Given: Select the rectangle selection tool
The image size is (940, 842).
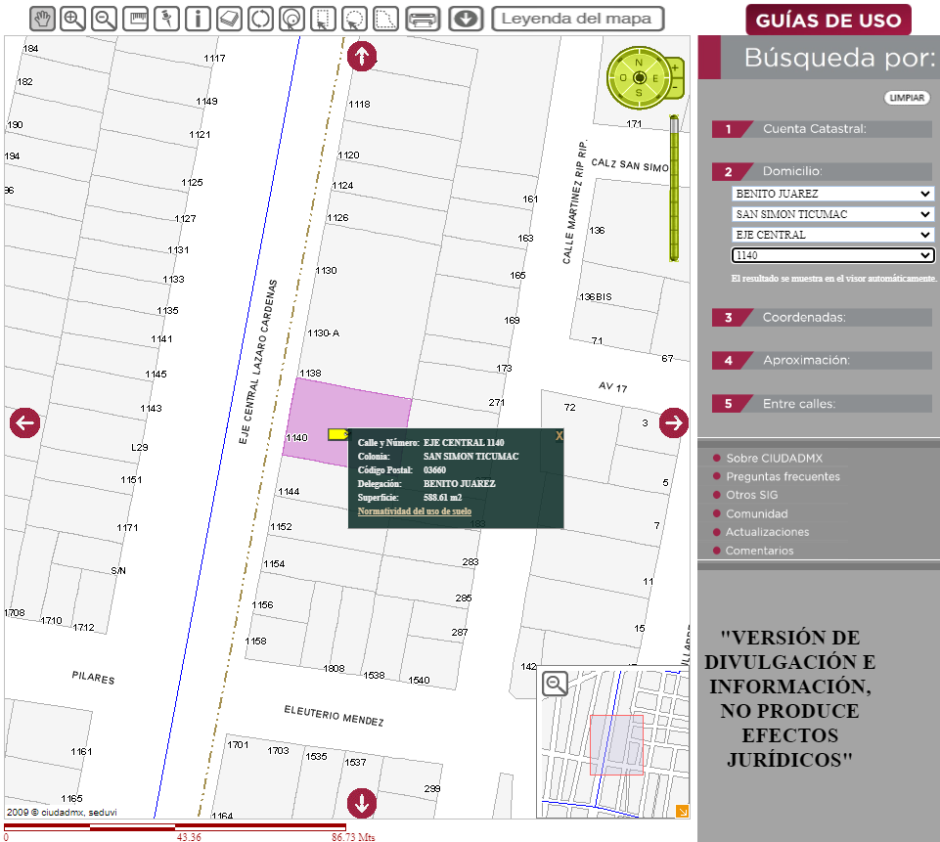Looking at the screenshot, I should 323,20.
